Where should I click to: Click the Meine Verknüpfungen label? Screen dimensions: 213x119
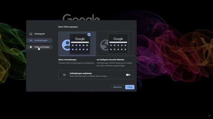pyautogui.click(x=67, y=59)
